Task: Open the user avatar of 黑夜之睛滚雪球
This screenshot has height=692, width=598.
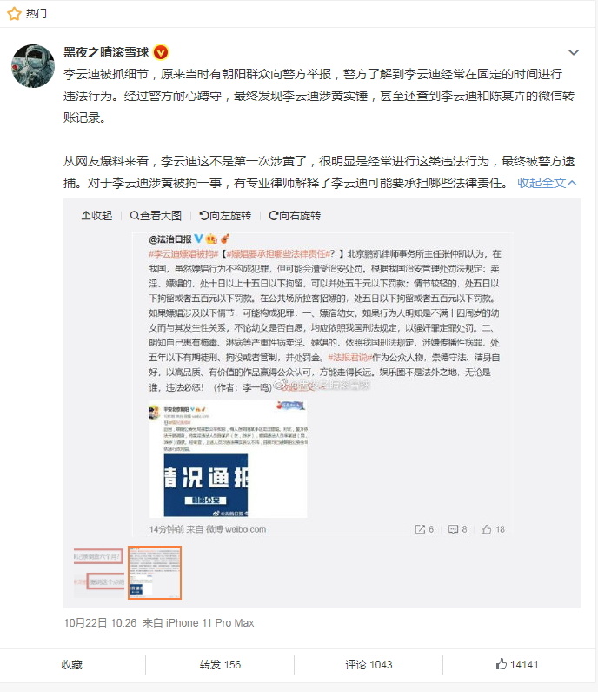Action: (x=33, y=66)
